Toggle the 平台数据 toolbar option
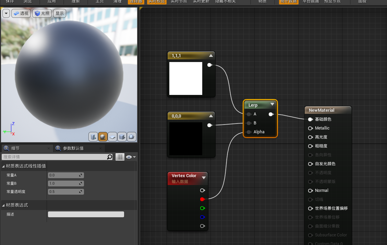This screenshot has width=387, height=245. tap(311, 2)
